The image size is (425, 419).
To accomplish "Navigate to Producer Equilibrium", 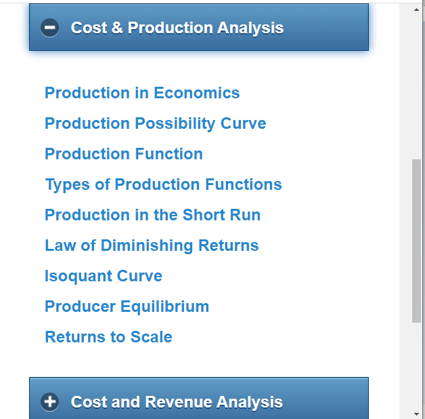I will tap(127, 306).
